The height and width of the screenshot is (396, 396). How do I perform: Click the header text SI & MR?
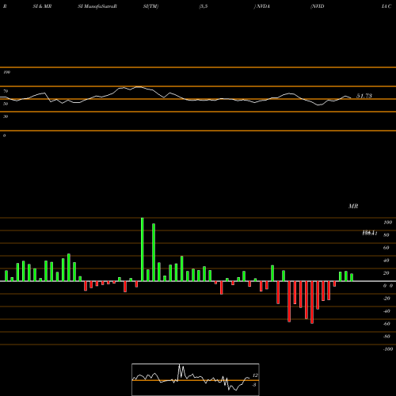pos(42,6)
